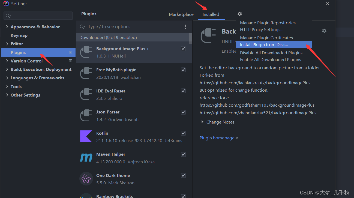Expand the Change Notes section
Viewport: 354px width, 198px height.
tap(202, 122)
